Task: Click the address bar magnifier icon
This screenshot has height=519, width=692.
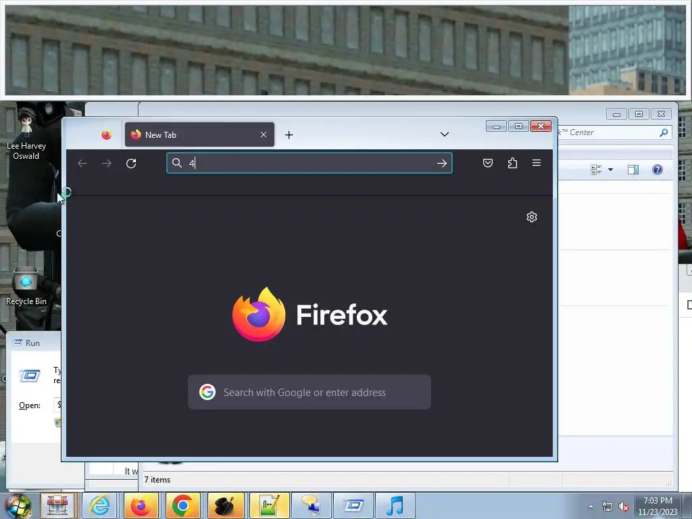Action: pyautogui.click(x=177, y=163)
